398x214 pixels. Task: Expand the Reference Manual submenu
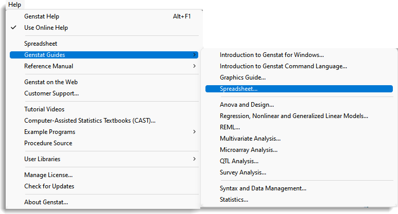[x=104, y=66]
